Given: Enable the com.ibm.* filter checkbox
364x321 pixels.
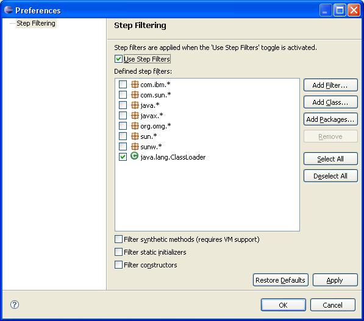Looking at the screenshot, I should tap(123, 84).
